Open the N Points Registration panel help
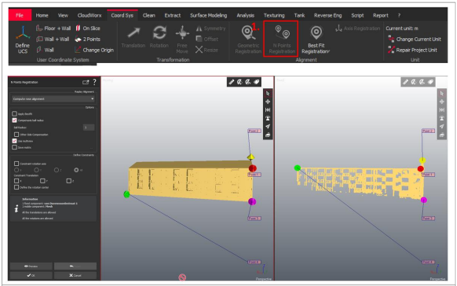Viewport: 457px width, 286px height. (x=94, y=82)
